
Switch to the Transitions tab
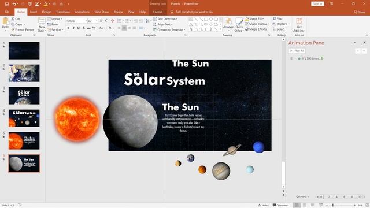click(63, 12)
